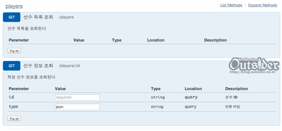Select description '특정 선수 정보를 조회한다'
Image resolution: width=282 pixels, height=131 pixels.
[x=31, y=77]
